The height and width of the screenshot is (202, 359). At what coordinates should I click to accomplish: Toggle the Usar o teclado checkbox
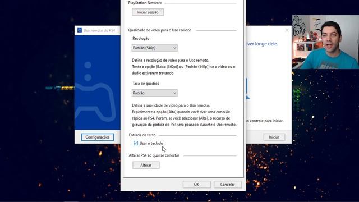(x=136, y=143)
